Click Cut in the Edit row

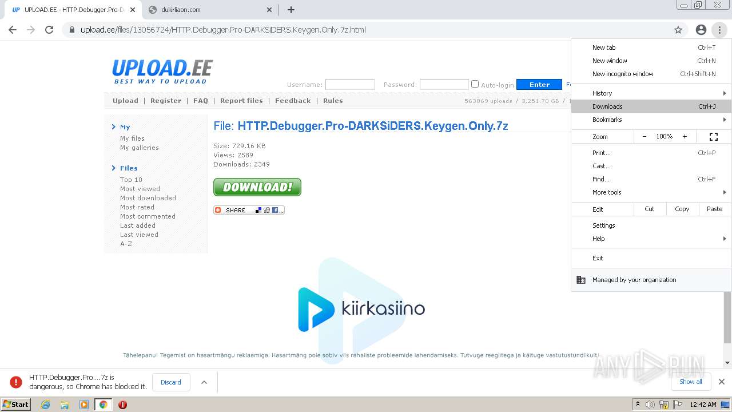[x=650, y=209]
